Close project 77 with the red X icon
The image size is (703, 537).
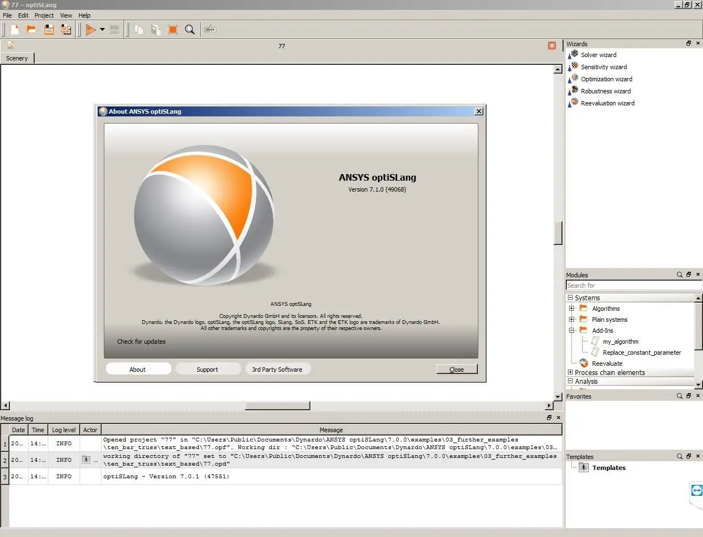coord(552,46)
